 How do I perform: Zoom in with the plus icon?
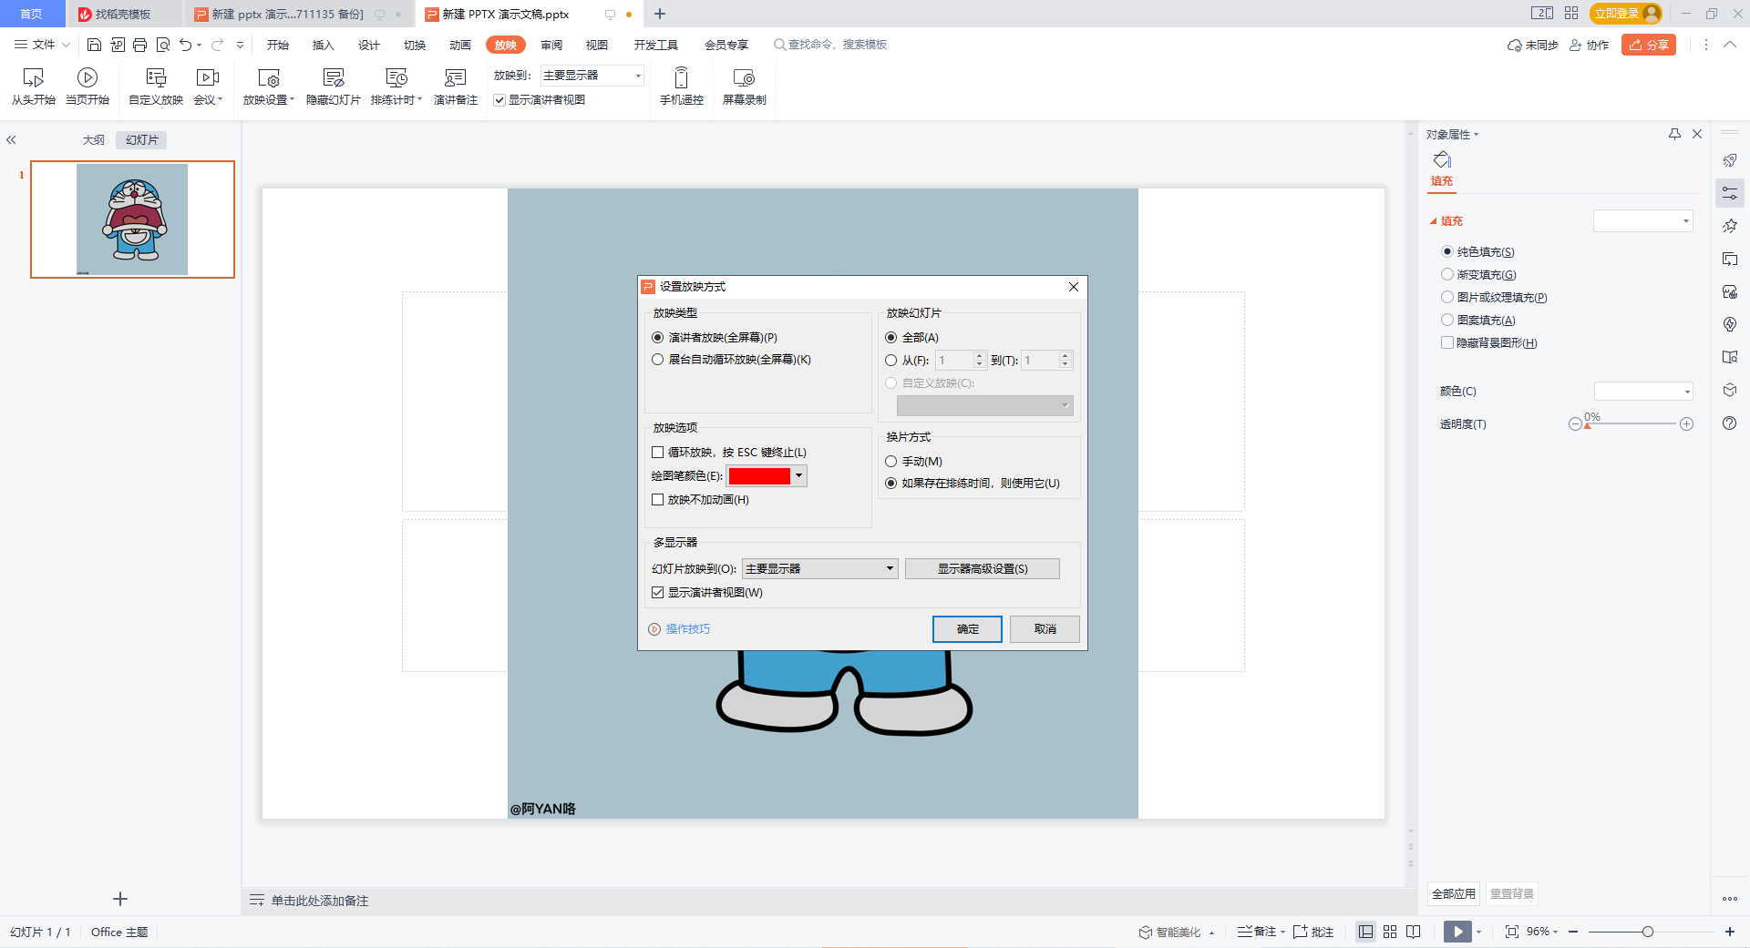(x=1730, y=932)
